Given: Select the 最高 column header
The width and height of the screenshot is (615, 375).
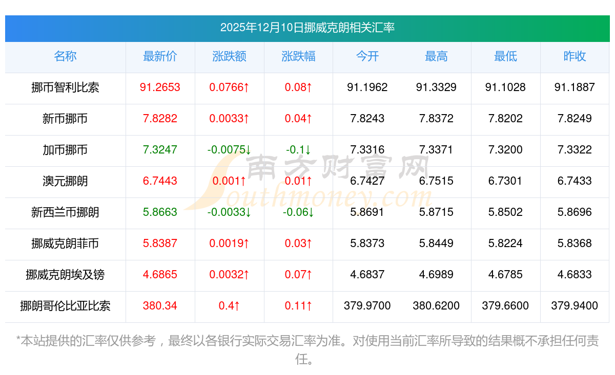Looking at the screenshot, I should (436, 57).
